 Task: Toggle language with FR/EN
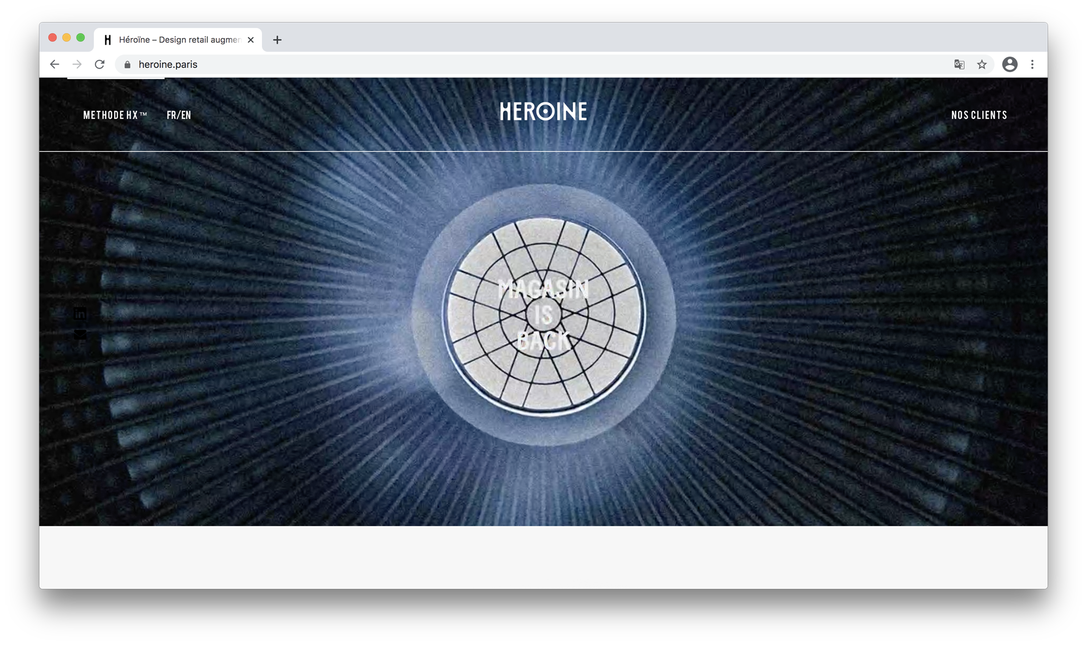coord(179,115)
